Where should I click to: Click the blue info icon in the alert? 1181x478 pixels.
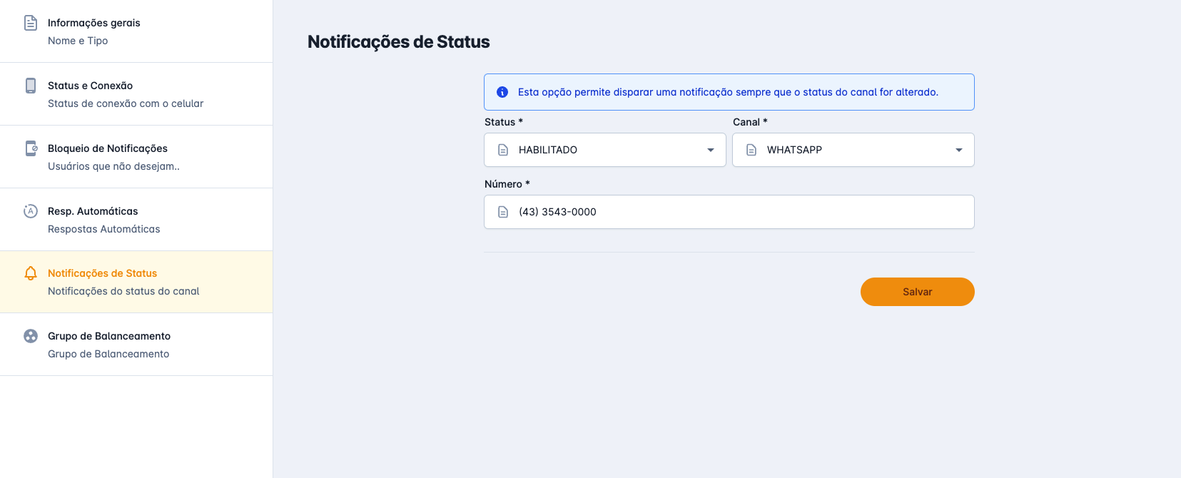pos(502,92)
